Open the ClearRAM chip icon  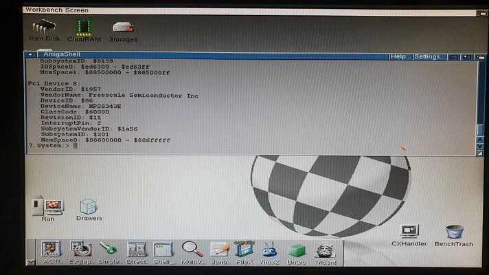tap(84, 28)
